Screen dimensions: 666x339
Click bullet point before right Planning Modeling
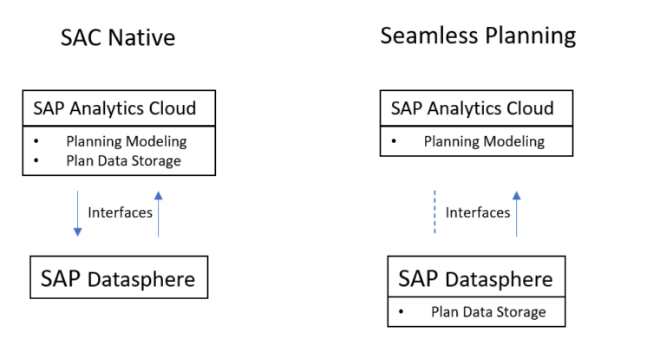pyautogui.click(x=394, y=141)
